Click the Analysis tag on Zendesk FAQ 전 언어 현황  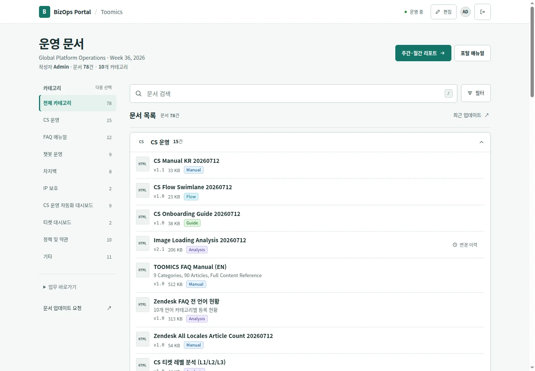click(x=197, y=319)
